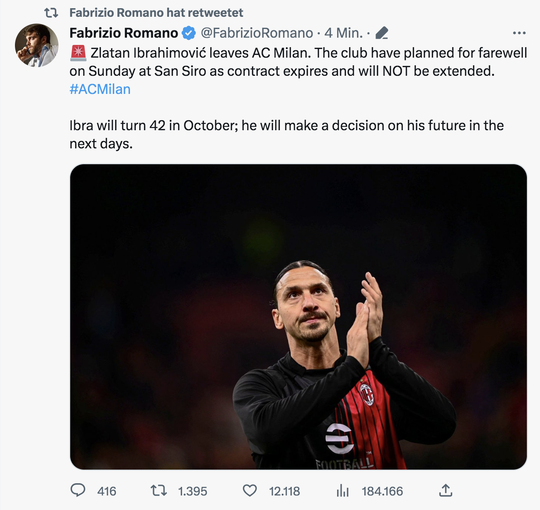Toggle the retweet arrows icon below the photo
Screen dimensions: 540x510
[x=159, y=490]
